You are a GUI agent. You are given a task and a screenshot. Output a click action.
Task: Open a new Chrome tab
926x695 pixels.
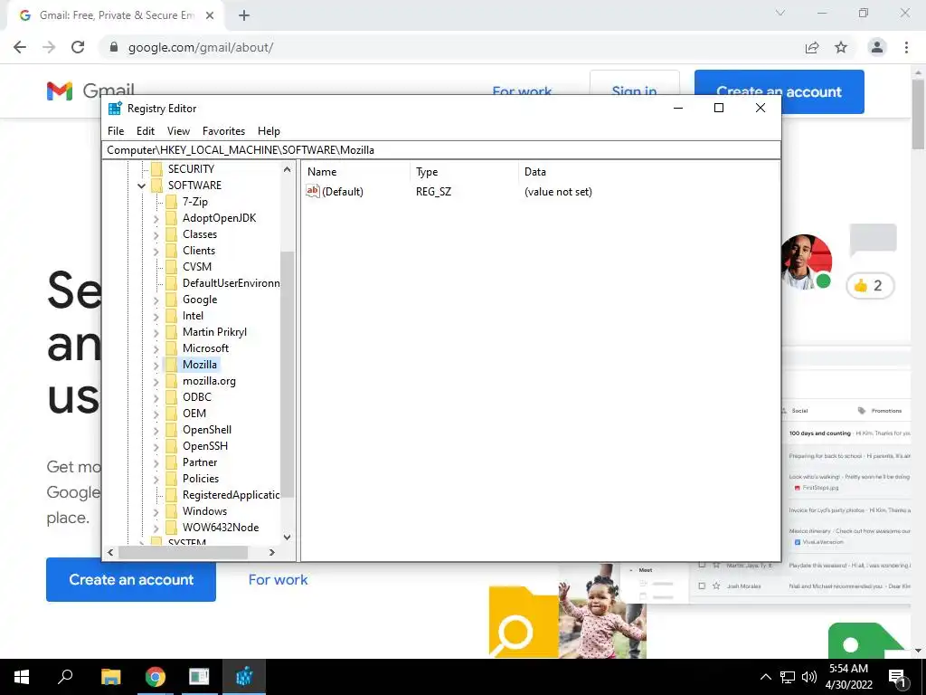point(244,16)
